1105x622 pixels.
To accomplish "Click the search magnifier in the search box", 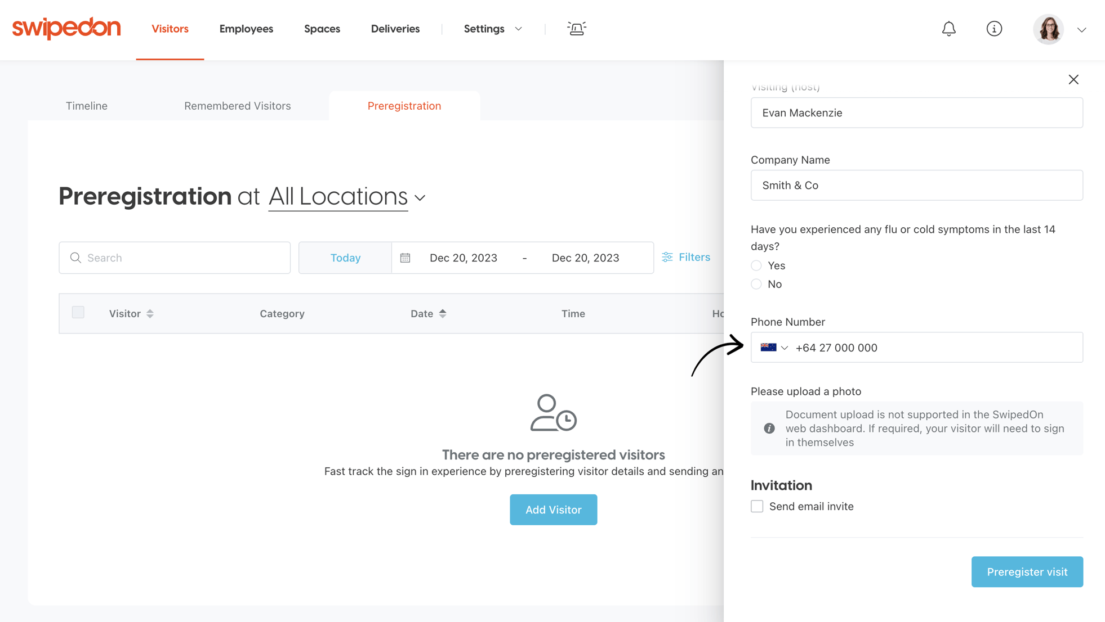I will pos(75,258).
